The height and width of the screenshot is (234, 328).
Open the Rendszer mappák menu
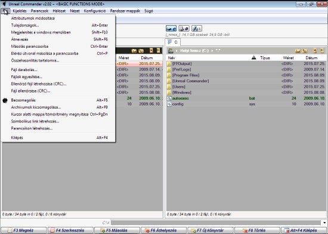[x=125, y=11]
